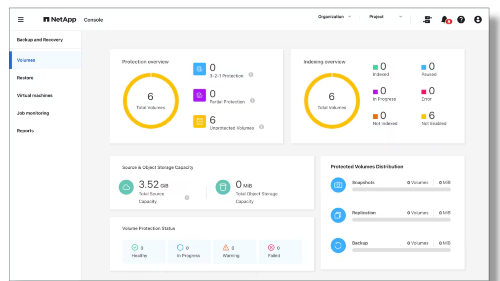Viewport: 500px width, 281px height.
Task: Click the cloud icon next to Total Source Capacity
Action: tap(126, 187)
